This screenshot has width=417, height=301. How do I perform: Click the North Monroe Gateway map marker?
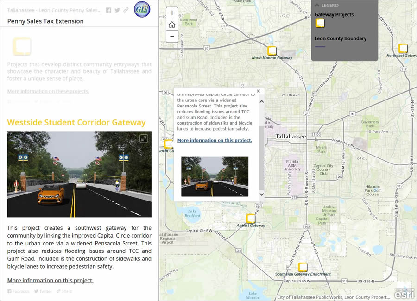point(272,51)
